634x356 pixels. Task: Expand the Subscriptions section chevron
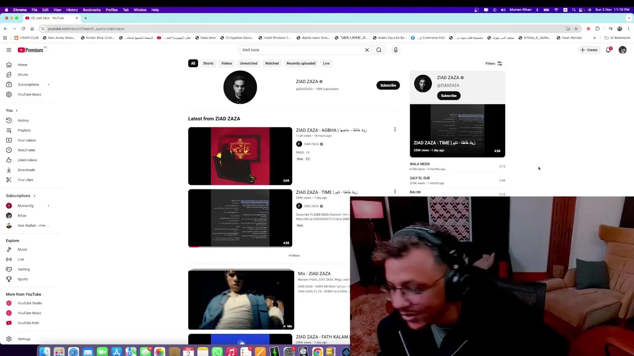34,196
